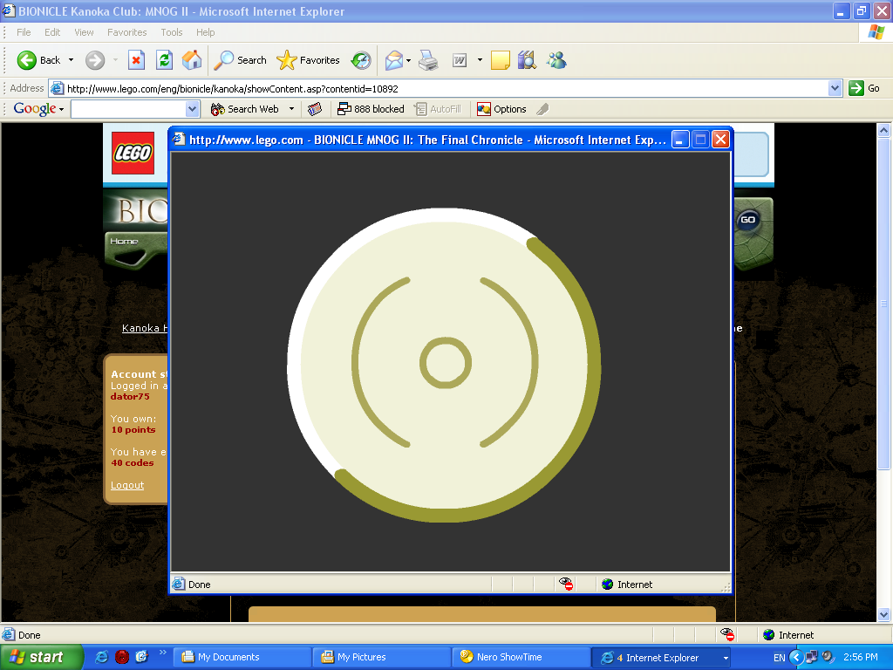This screenshot has height=670, width=893.
Task: Click the Kanoka link on the page
Action: coord(145,328)
